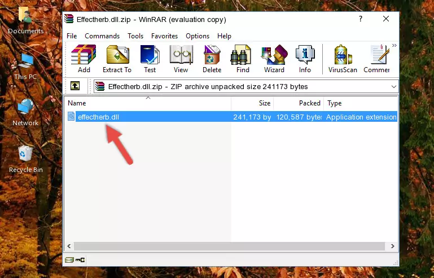Open the Documents desktop icon
The height and width of the screenshot is (278, 434).
pos(25,20)
